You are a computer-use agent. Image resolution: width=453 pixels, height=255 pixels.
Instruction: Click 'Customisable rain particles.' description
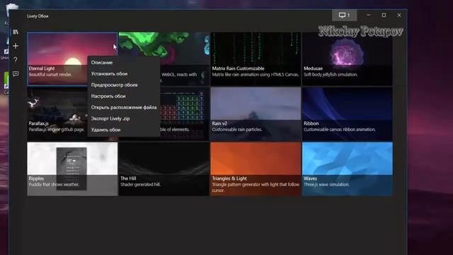pyautogui.click(x=237, y=130)
